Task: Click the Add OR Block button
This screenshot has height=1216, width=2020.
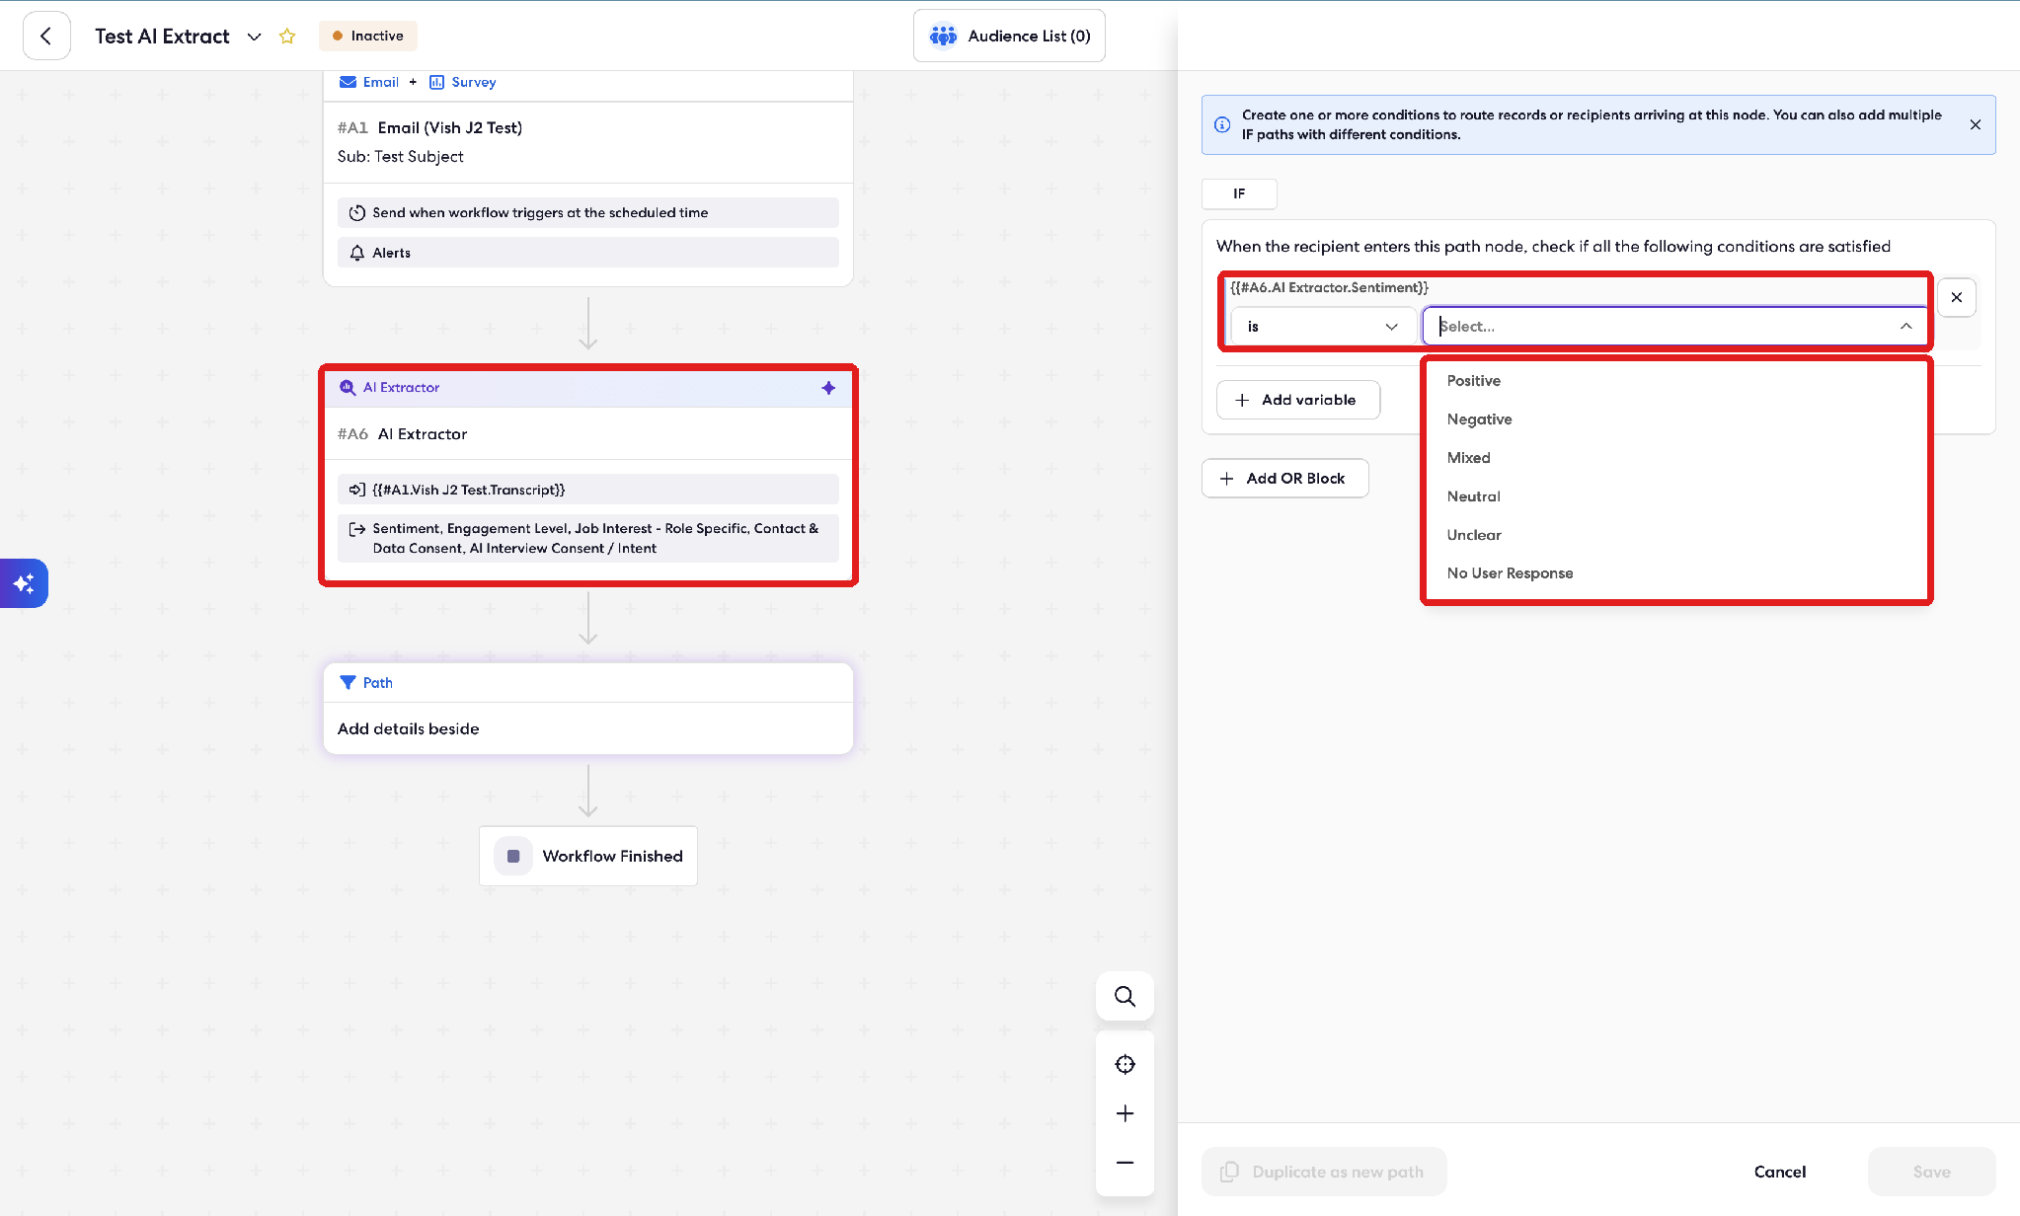Action: click(x=1284, y=479)
